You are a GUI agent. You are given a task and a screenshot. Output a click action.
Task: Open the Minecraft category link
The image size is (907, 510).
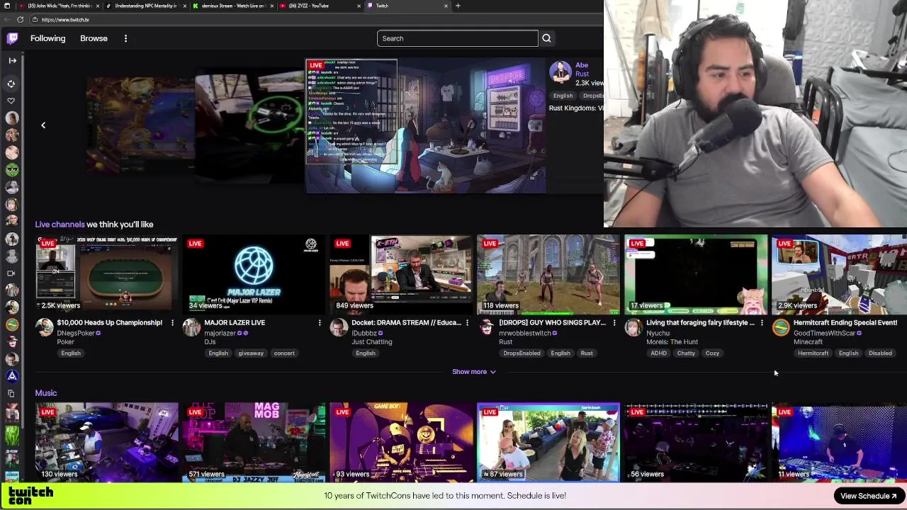[x=808, y=342]
